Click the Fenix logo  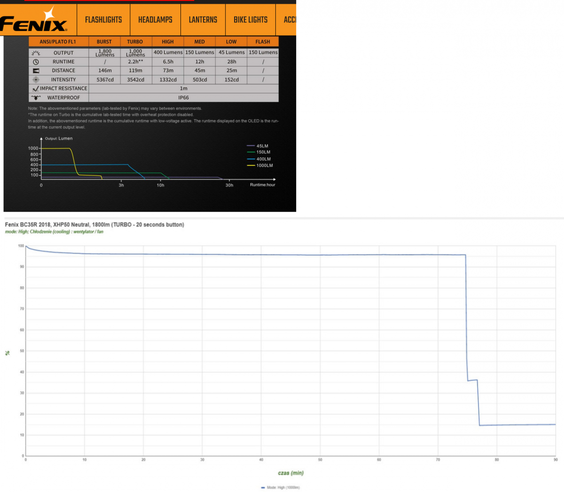click(x=34, y=22)
